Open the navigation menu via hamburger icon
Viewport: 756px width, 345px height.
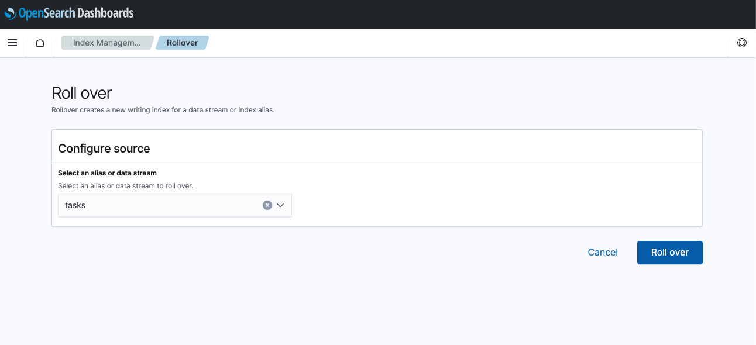pyautogui.click(x=12, y=43)
